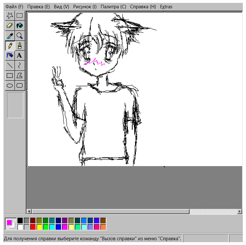Pick the magenta swatch in the palette
Viewport: 246px width, 245px height.
point(65,227)
